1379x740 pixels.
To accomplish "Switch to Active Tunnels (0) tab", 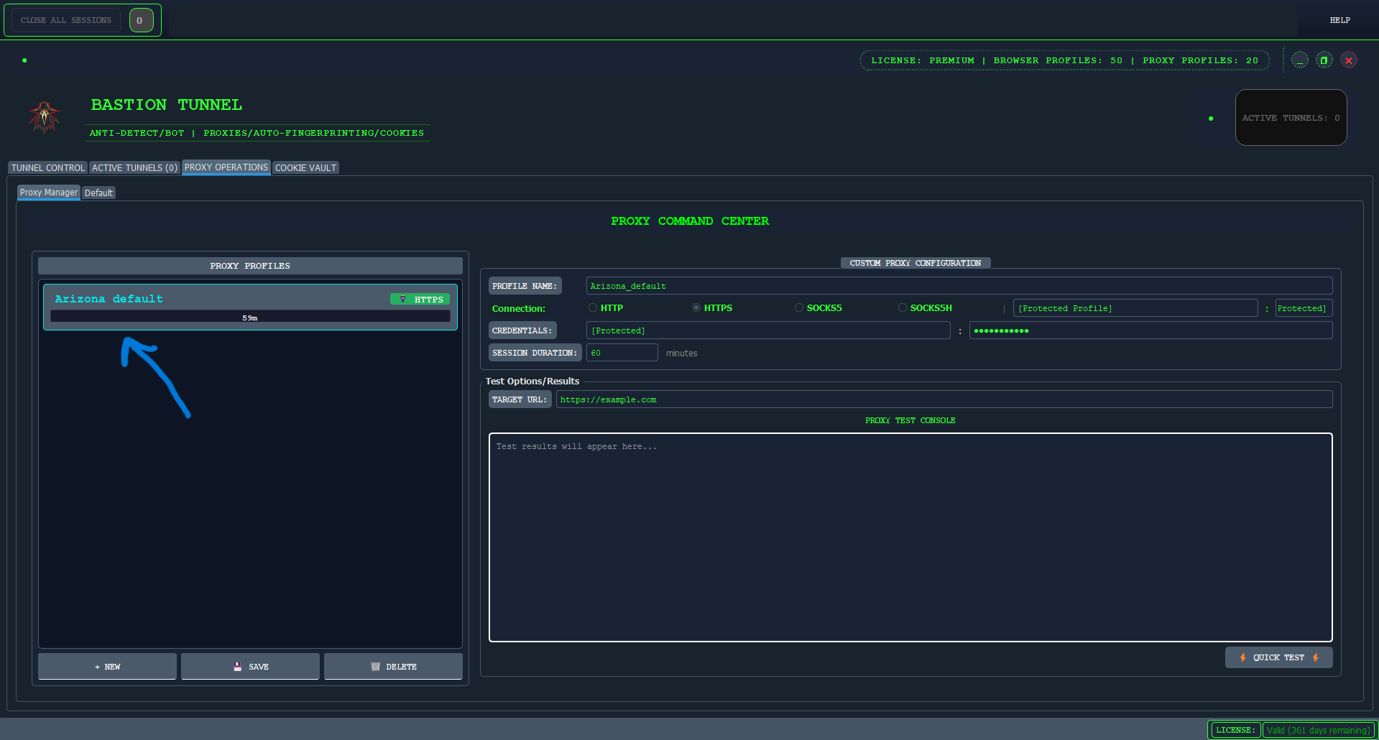I will tap(134, 167).
